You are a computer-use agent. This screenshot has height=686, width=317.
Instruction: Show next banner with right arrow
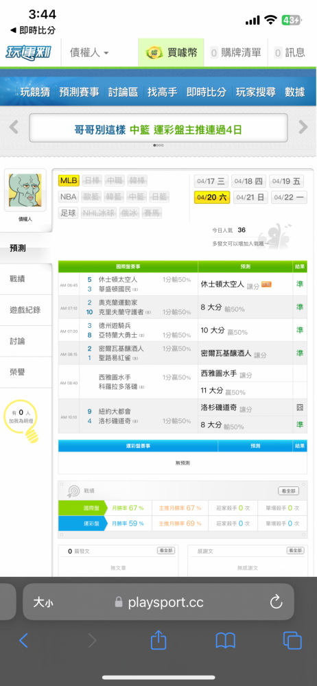pos(303,128)
